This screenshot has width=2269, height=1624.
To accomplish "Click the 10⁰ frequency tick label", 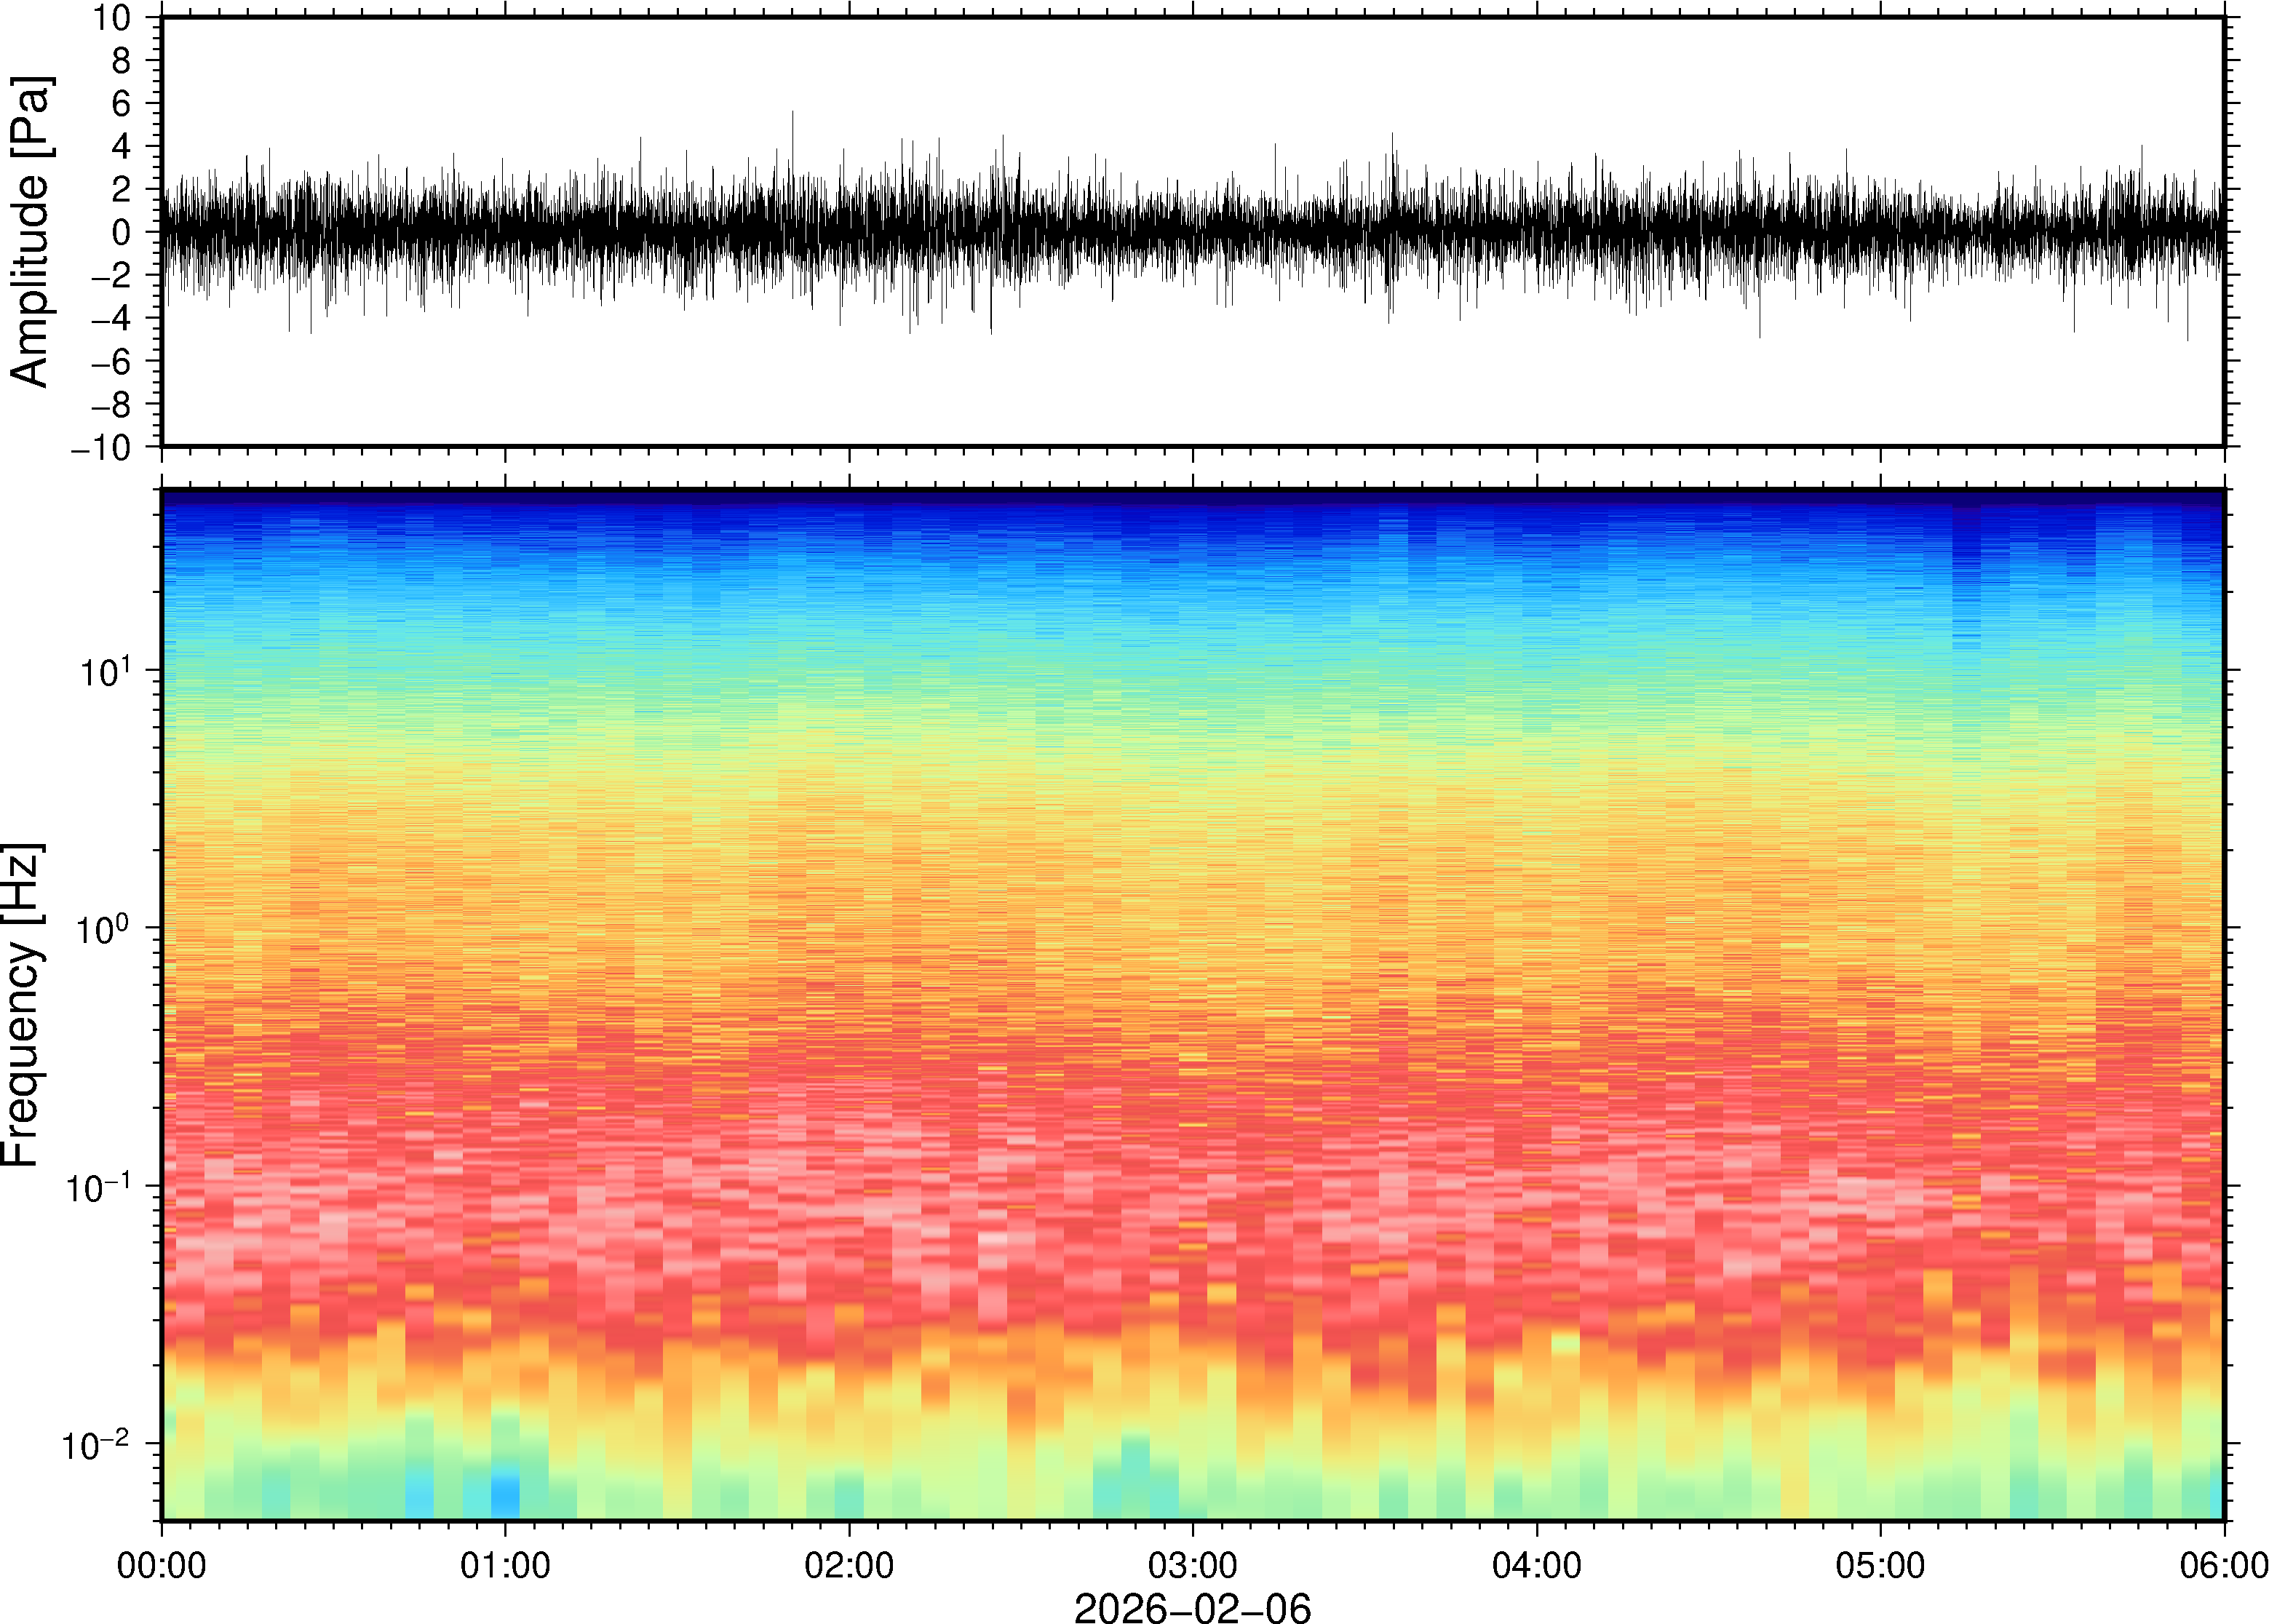I will point(105,930).
